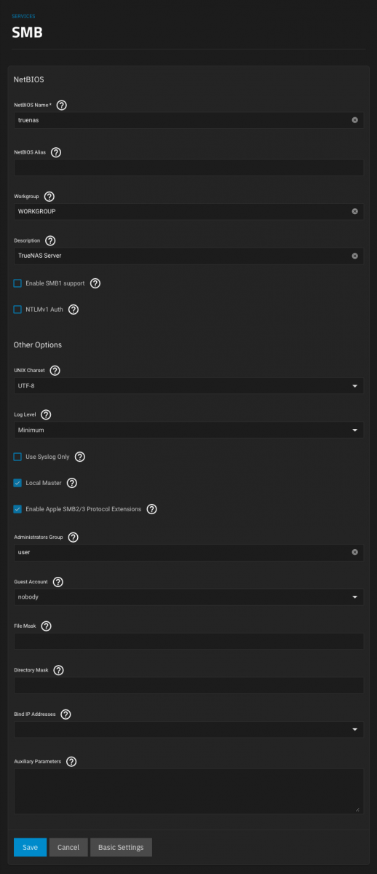Open the Bind IP Addresses dropdown
Viewport: 377px width, 874px height.
pyautogui.click(x=188, y=729)
